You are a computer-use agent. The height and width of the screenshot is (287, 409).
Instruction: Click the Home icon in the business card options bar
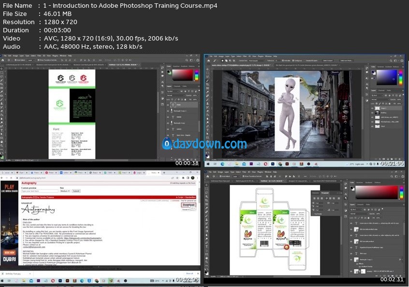(x=2, y=61)
